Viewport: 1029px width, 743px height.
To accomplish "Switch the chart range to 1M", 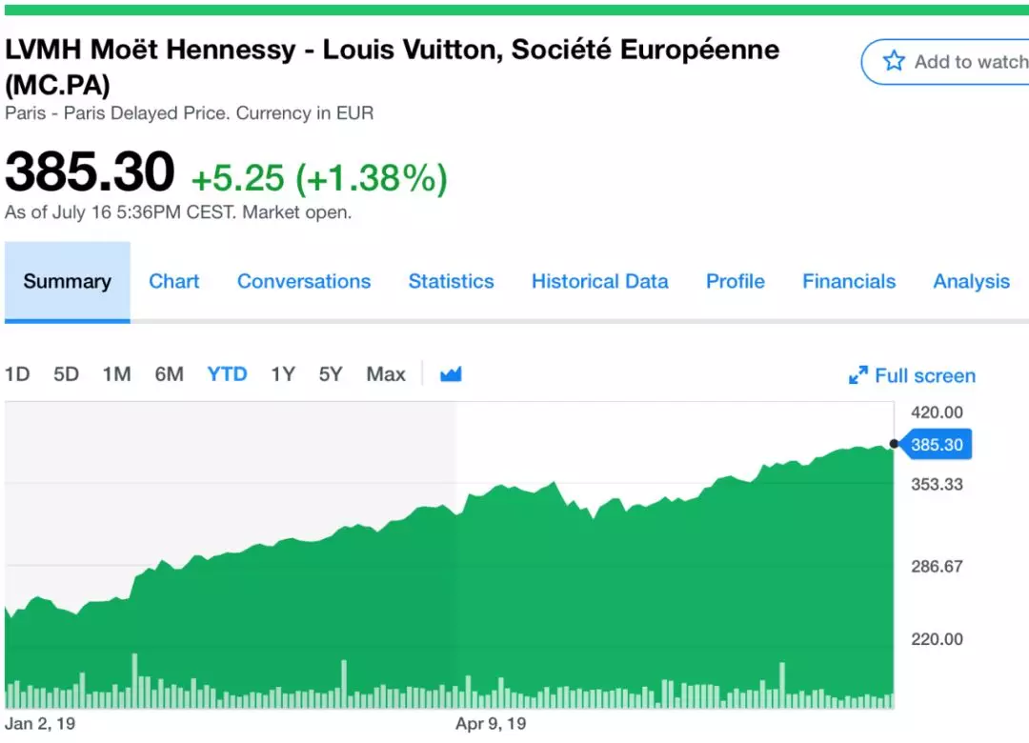I will [116, 374].
